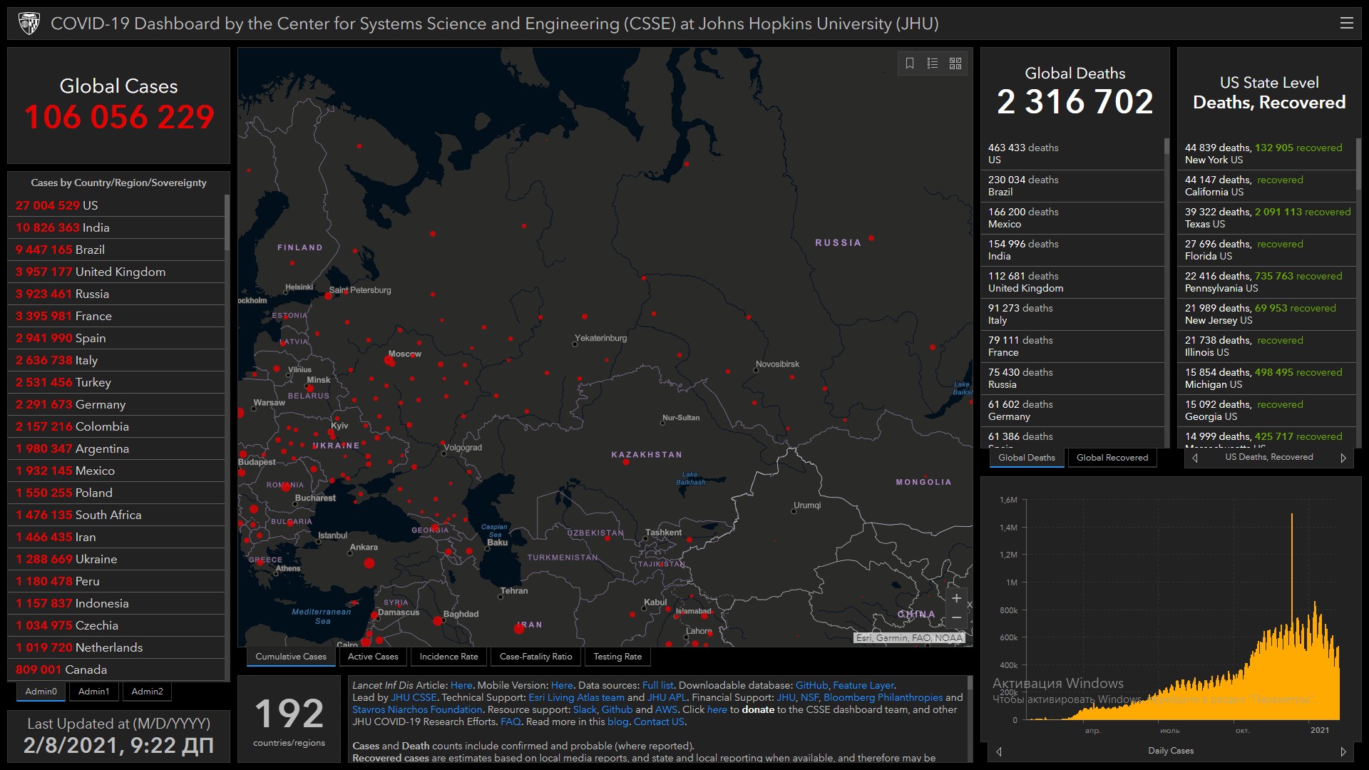Image resolution: width=1369 pixels, height=770 pixels.
Task: Go to next US state panel arrow
Action: tap(1343, 458)
